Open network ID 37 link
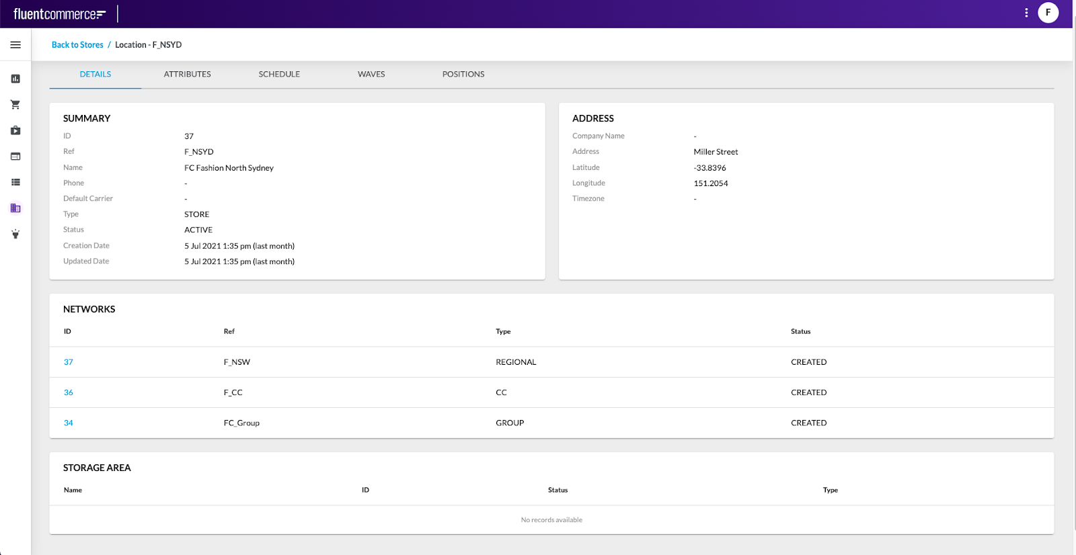Image resolution: width=1076 pixels, height=555 pixels. point(69,362)
